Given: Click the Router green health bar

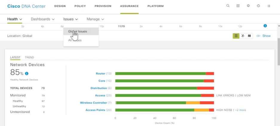Looking at the screenshot, I should coord(160,73).
